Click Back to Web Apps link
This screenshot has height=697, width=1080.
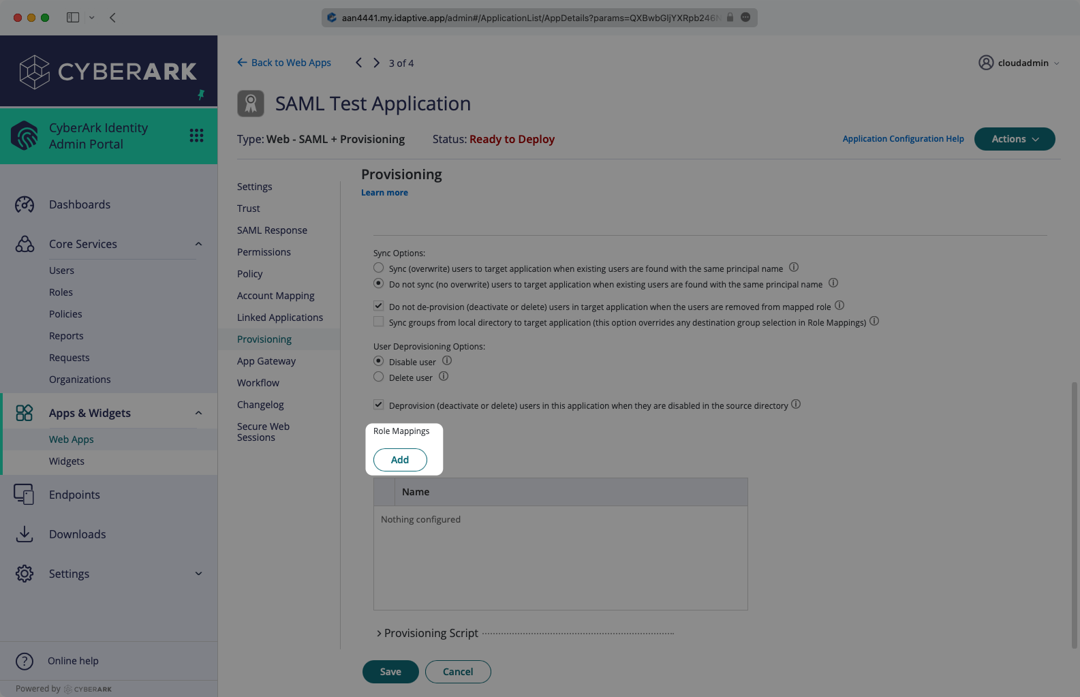click(284, 63)
